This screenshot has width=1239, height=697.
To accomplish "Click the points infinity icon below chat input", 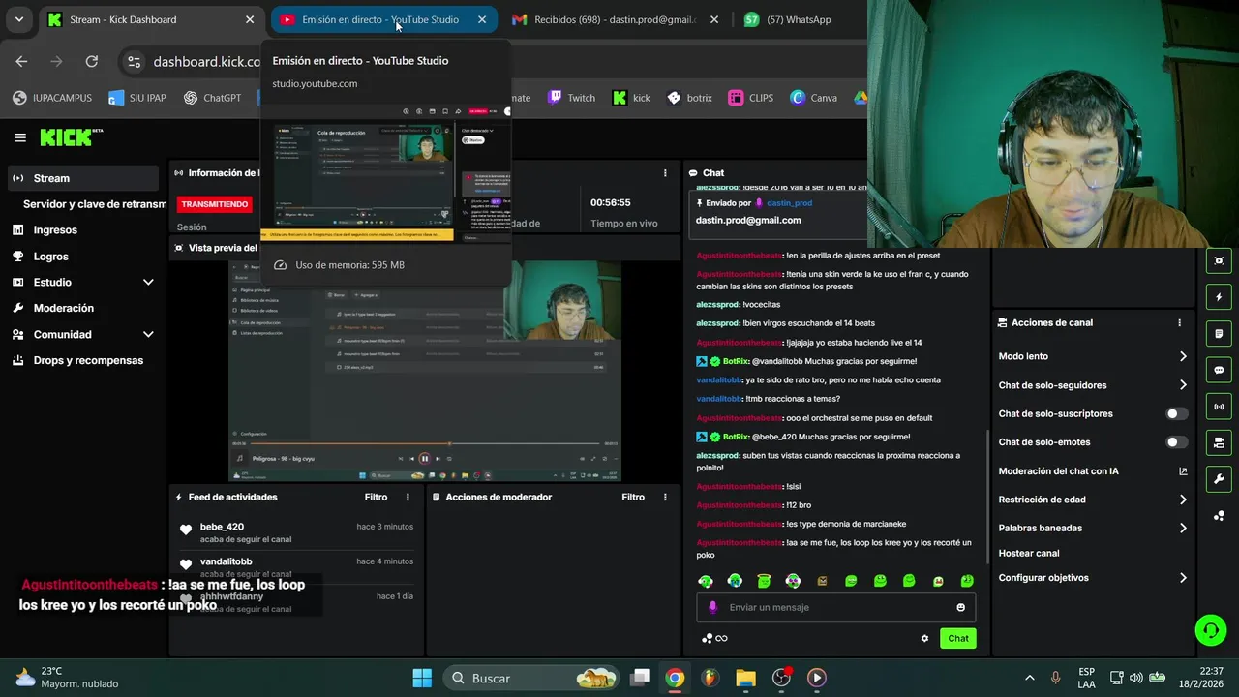I will click(x=714, y=638).
